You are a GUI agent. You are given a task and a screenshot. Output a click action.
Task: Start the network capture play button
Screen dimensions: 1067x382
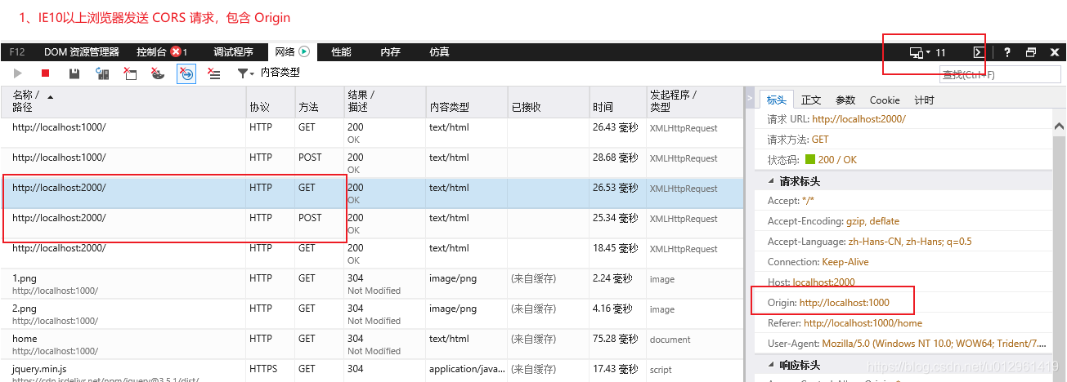[18, 73]
